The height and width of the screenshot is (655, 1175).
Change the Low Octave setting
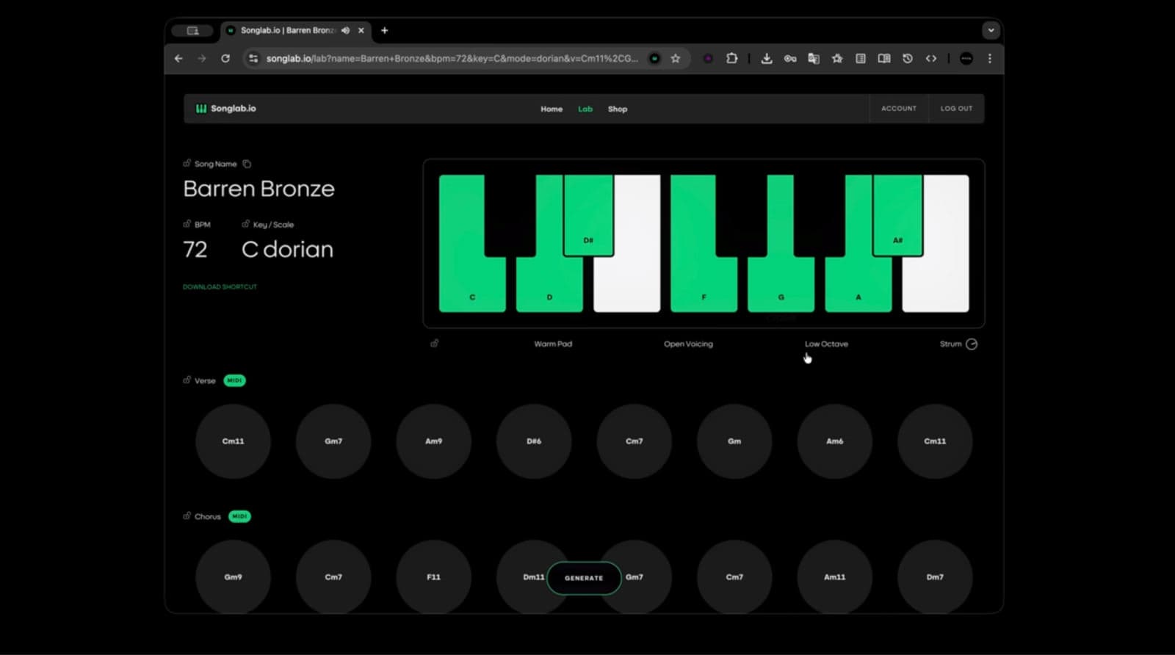coord(826,344)
